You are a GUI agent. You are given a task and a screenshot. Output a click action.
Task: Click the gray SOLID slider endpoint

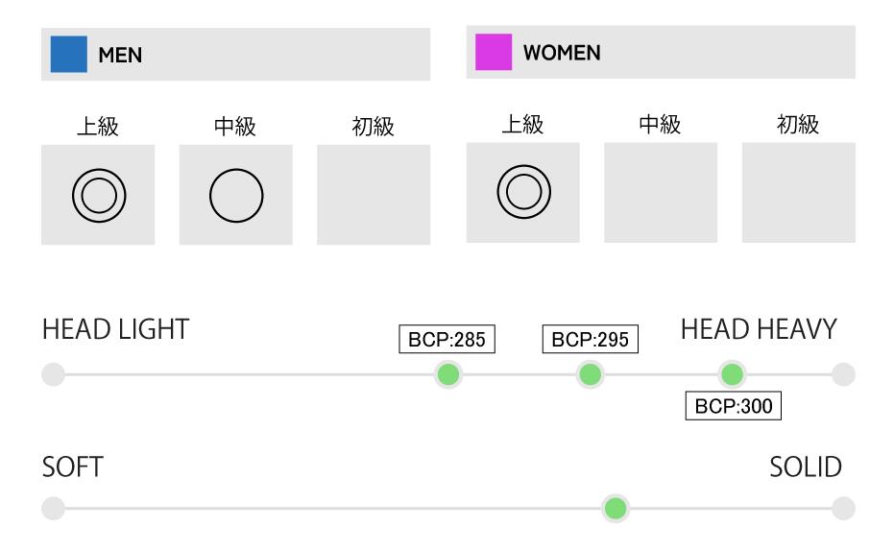[843, 508]
